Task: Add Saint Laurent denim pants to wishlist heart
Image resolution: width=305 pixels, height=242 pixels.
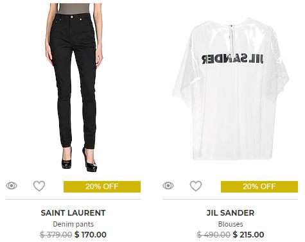Action: click(x=39, y=186)
